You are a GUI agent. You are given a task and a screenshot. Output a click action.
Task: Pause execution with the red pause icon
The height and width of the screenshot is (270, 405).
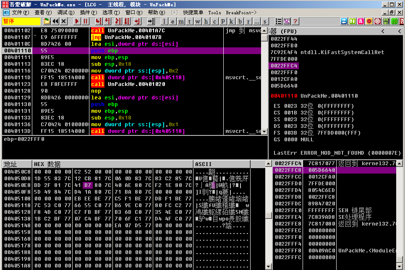[86, 21]
